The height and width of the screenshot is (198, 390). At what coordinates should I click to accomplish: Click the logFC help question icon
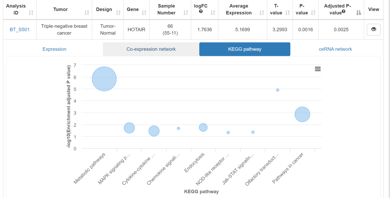tap(201, 12)
